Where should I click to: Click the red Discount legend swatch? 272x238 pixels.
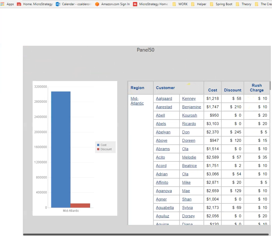coord(98,149)
